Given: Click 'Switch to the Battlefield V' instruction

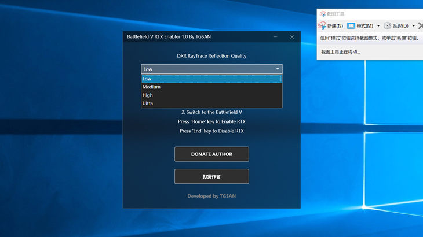Looking at the screenshot, I should coord(211,112).
